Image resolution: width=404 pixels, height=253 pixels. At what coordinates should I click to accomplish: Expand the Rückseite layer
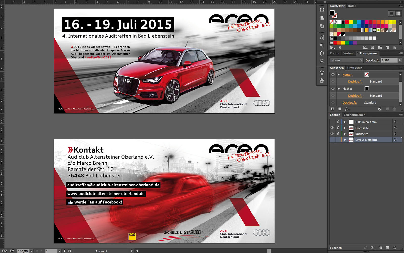click(x=345, y=134)
